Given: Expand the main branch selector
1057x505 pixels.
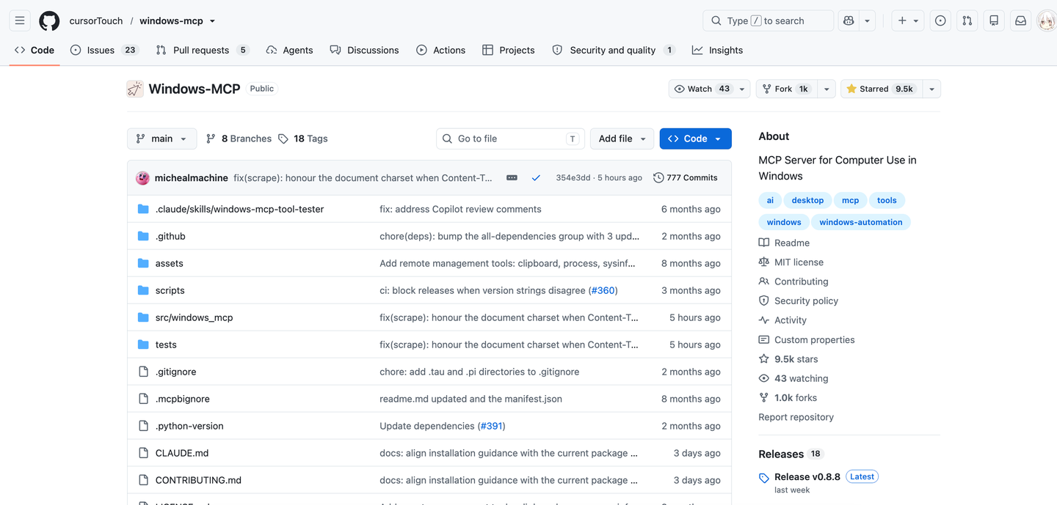Looking at the screenshot, I should 162,139.
